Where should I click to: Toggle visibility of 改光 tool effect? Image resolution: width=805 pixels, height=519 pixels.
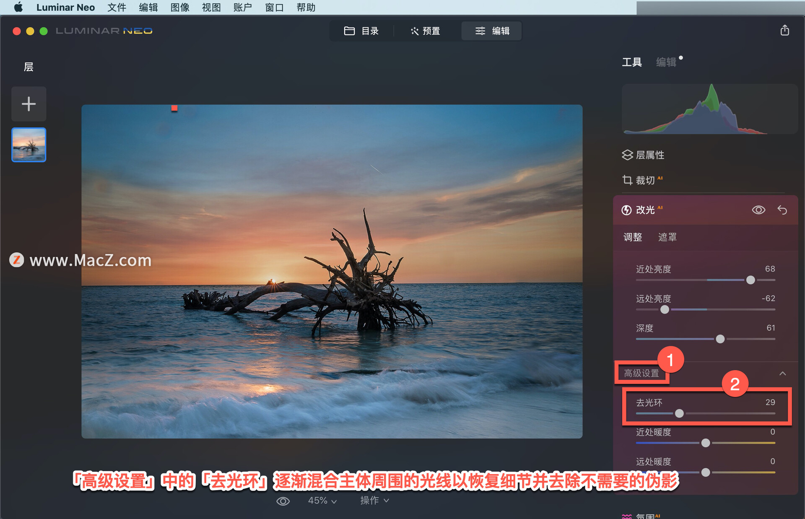tap(758, 210)
